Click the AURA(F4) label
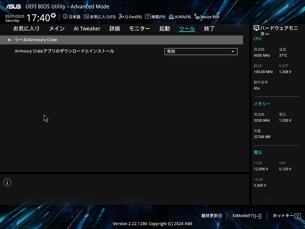Viewport: 305px width, 229px height. pos(183,17)
